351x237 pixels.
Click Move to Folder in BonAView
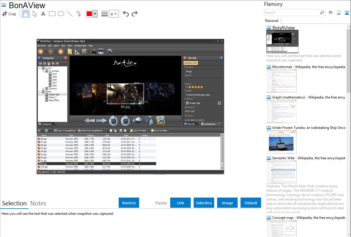click(160, 131)
